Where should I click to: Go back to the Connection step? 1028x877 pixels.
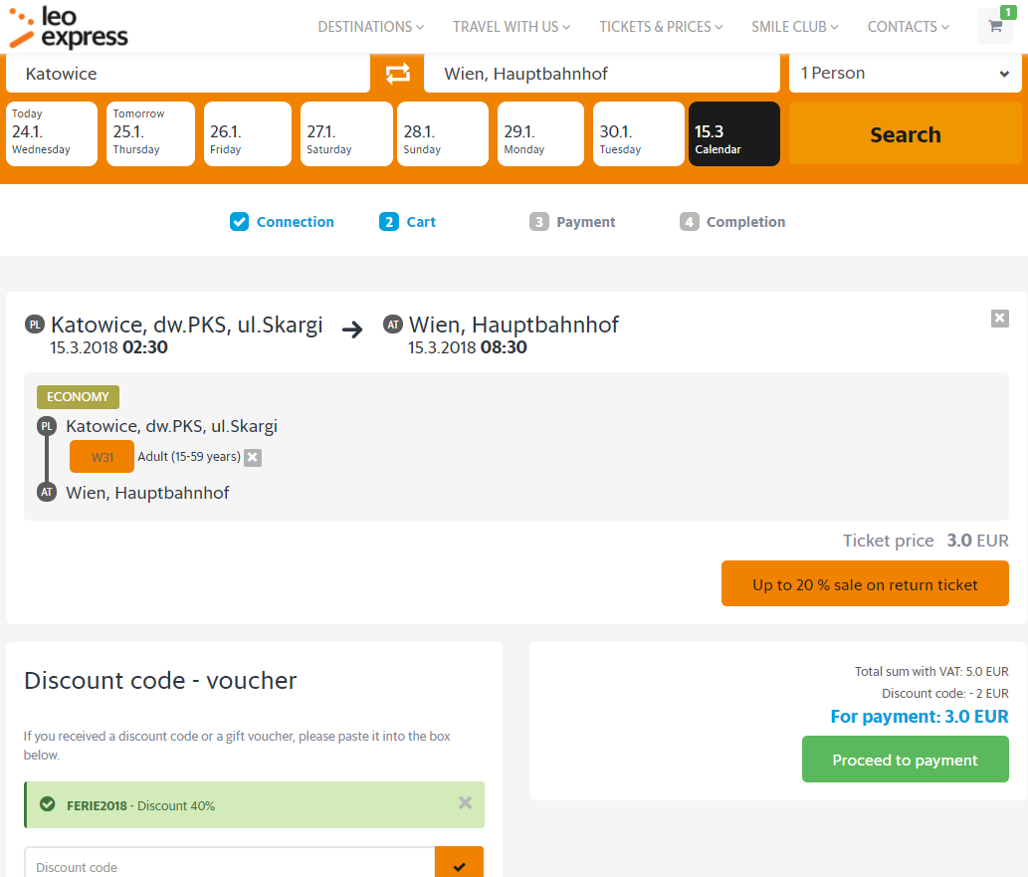click(x=295, y=222)
